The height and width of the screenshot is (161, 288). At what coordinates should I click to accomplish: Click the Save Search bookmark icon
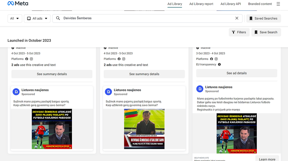(256, 32)
